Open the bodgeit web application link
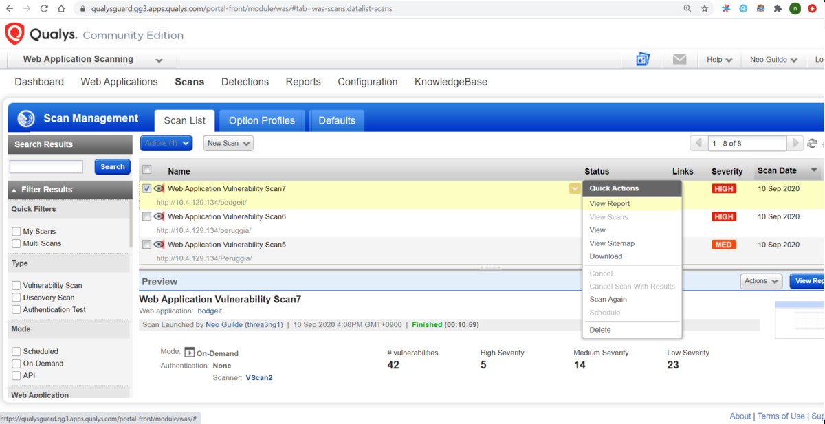Screen dimensions: 825x424 click(x=210, y=311)
